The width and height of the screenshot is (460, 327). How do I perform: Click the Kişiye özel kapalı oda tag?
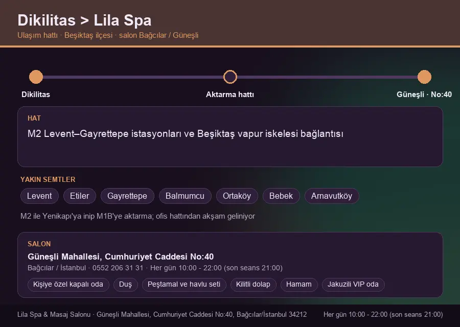click(68, 285)
